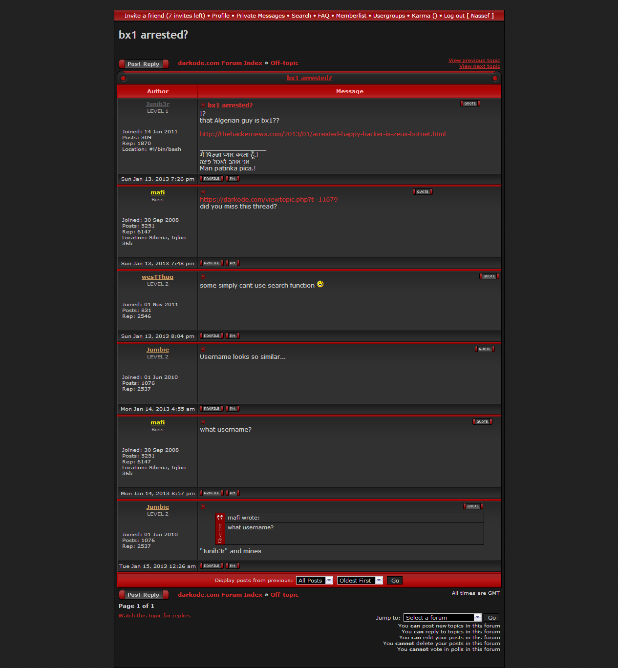Viewport: 618px width, 668px height.
Task: Open the 'All Posts' dropdown
Action: [x=315, y=581]
